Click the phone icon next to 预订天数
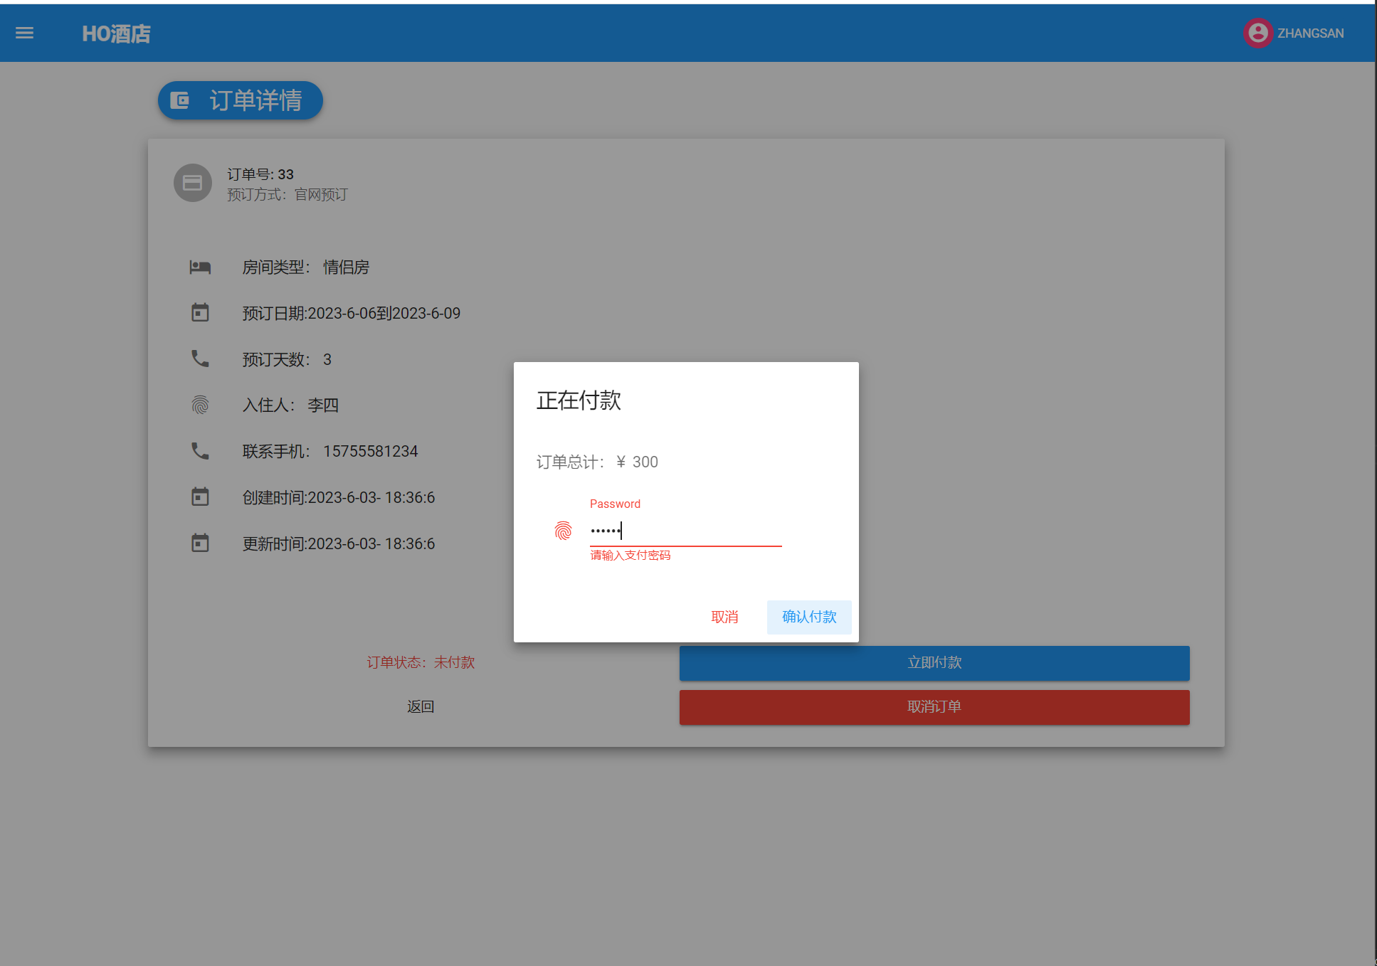This screenshot has height=966, width=1377. click(200, 359)
